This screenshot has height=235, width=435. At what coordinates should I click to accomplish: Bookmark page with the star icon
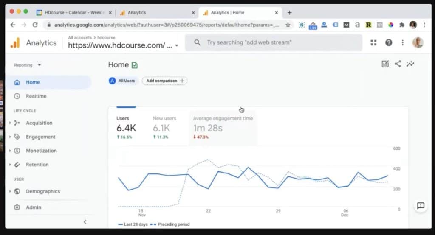tap(288, 25)
